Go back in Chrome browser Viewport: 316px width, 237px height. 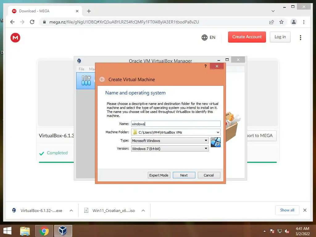tap(12, 22)
